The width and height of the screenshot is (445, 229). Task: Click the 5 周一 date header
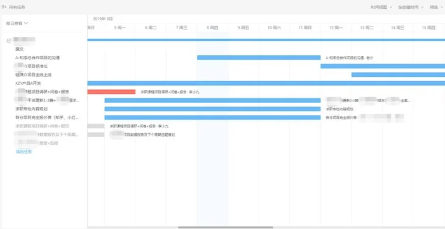[x=120, y=28]
